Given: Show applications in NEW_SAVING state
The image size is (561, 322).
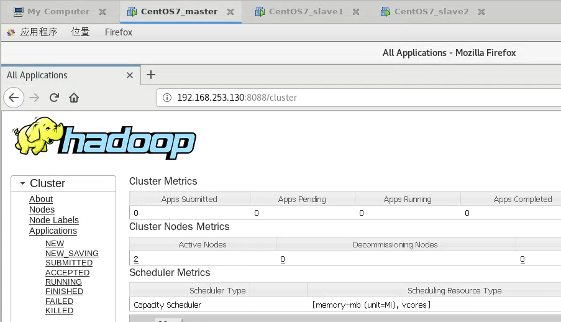Looking at the screenshot, I should (x=72, y=253).
